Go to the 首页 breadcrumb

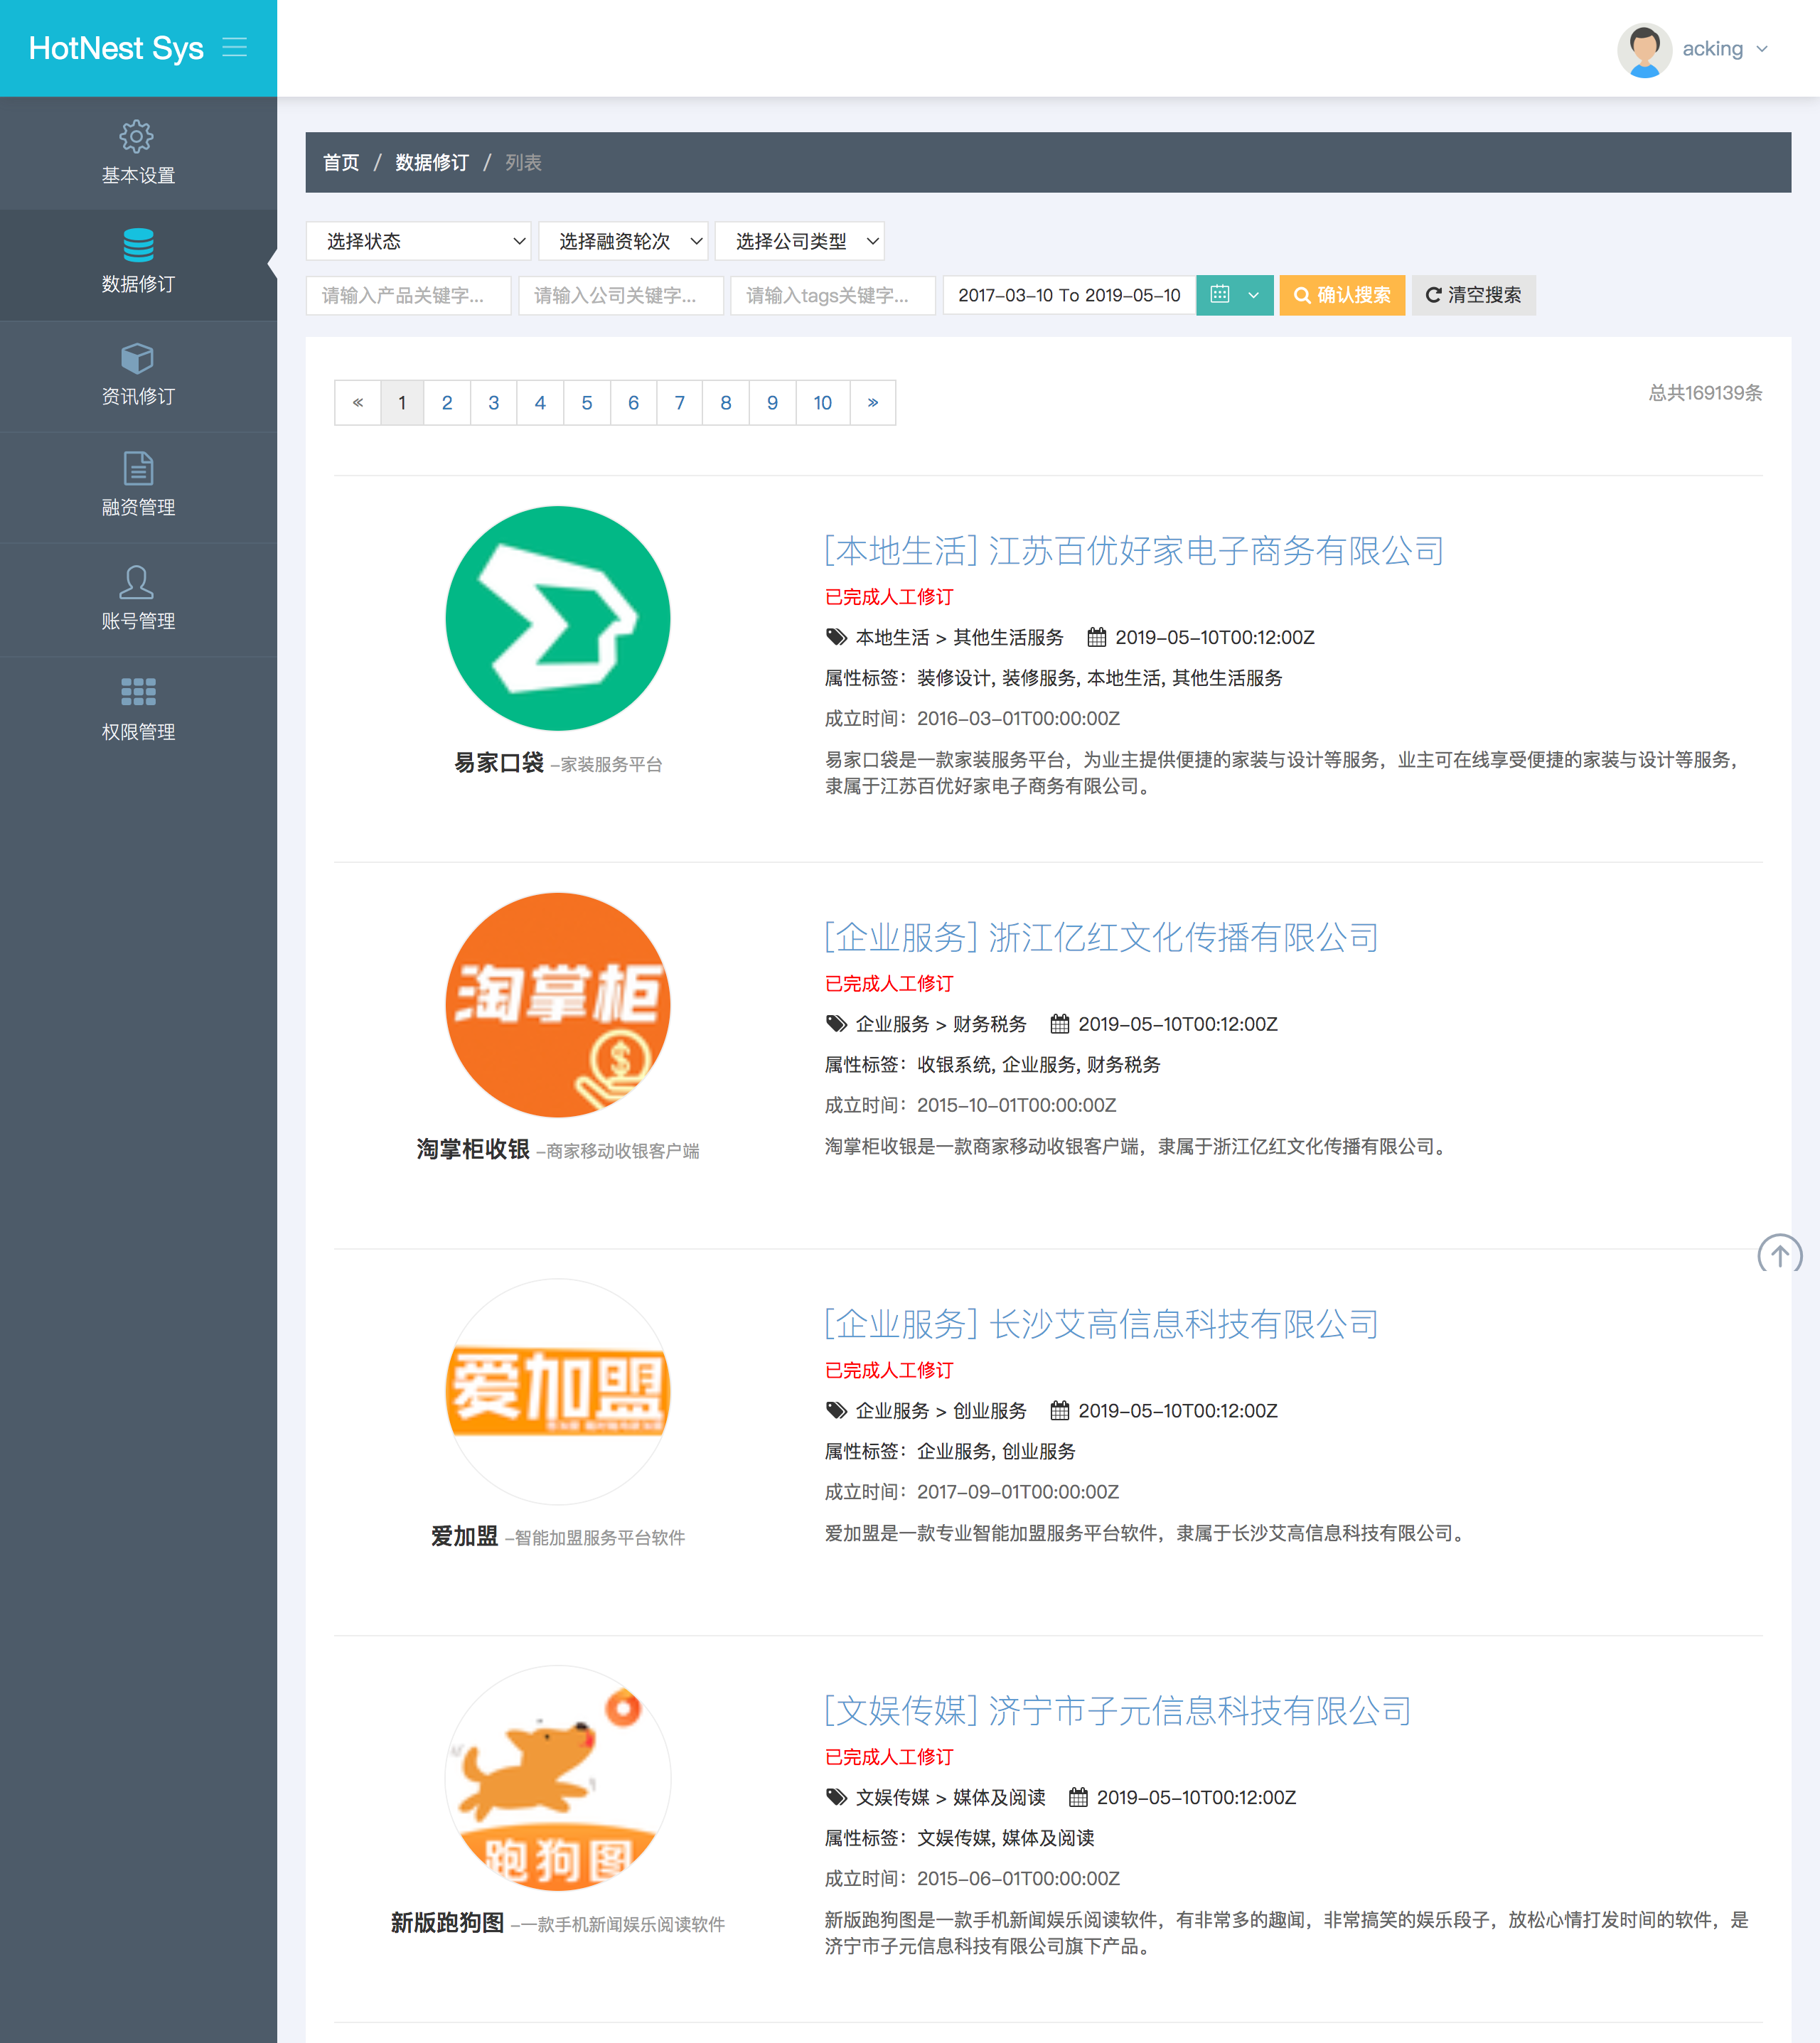click(x=341, y=162)
